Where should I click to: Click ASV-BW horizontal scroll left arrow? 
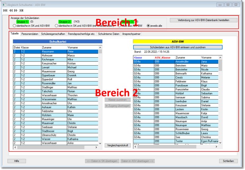(135, 147)
